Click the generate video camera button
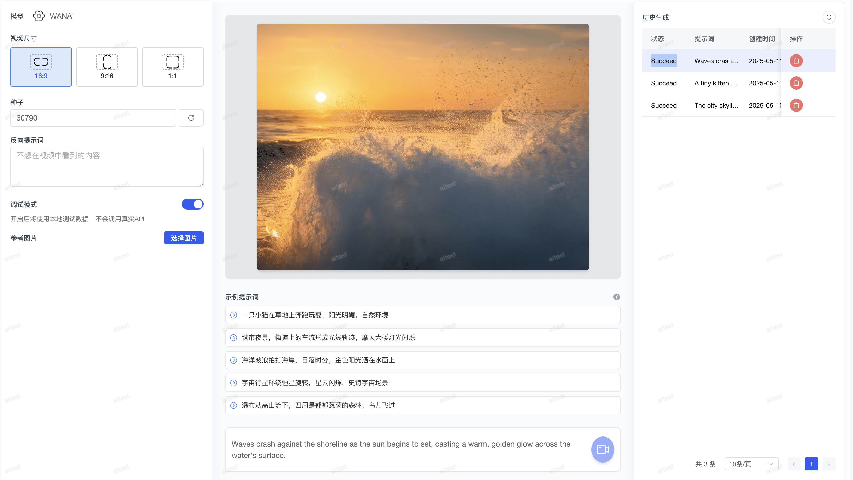The height and width of the screenshot is (480, 853). pos(602,449)
